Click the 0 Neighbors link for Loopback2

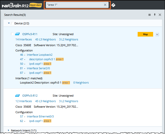pyautogui.click(x=81, y=83)
